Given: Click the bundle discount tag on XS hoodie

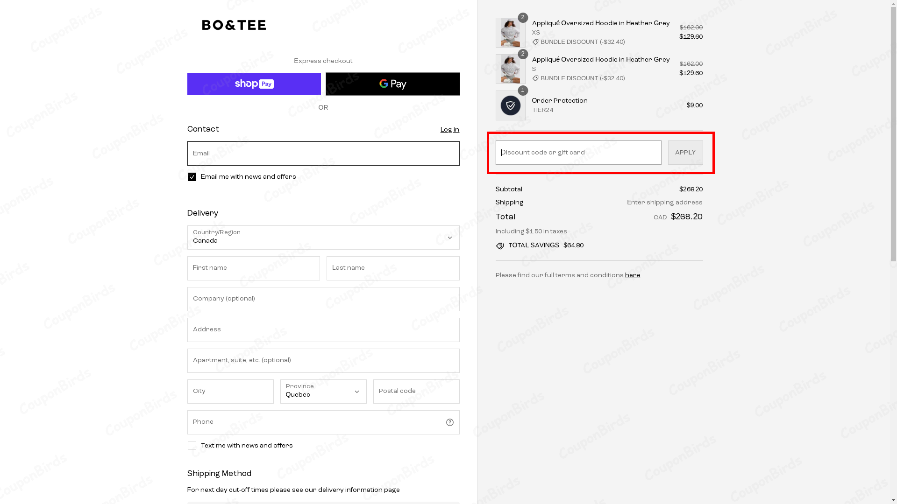Looking at the screenshot, I should 535,42.
